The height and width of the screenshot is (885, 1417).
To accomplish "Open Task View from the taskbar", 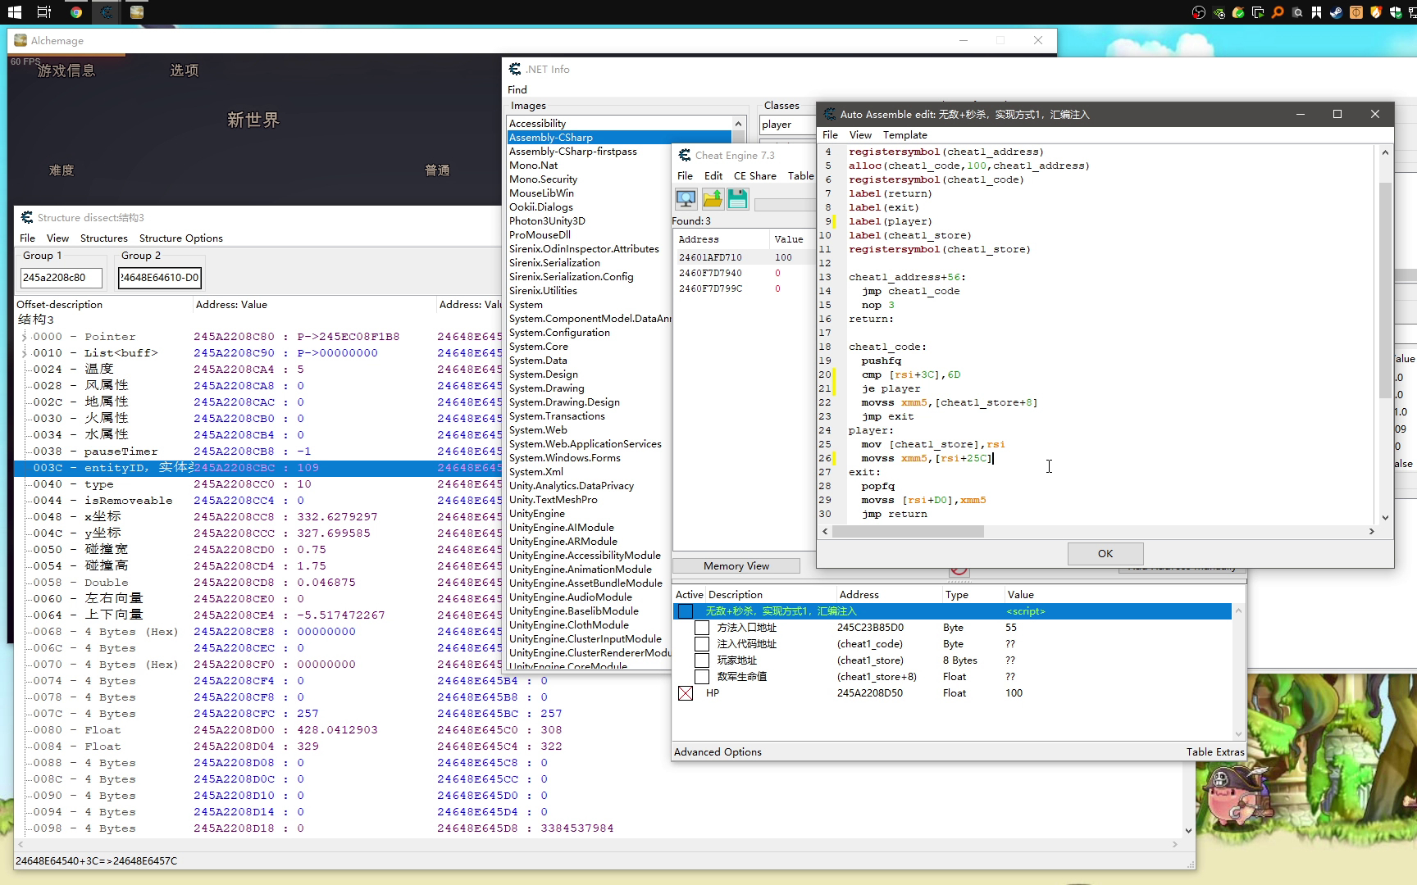I will point(44,12).
